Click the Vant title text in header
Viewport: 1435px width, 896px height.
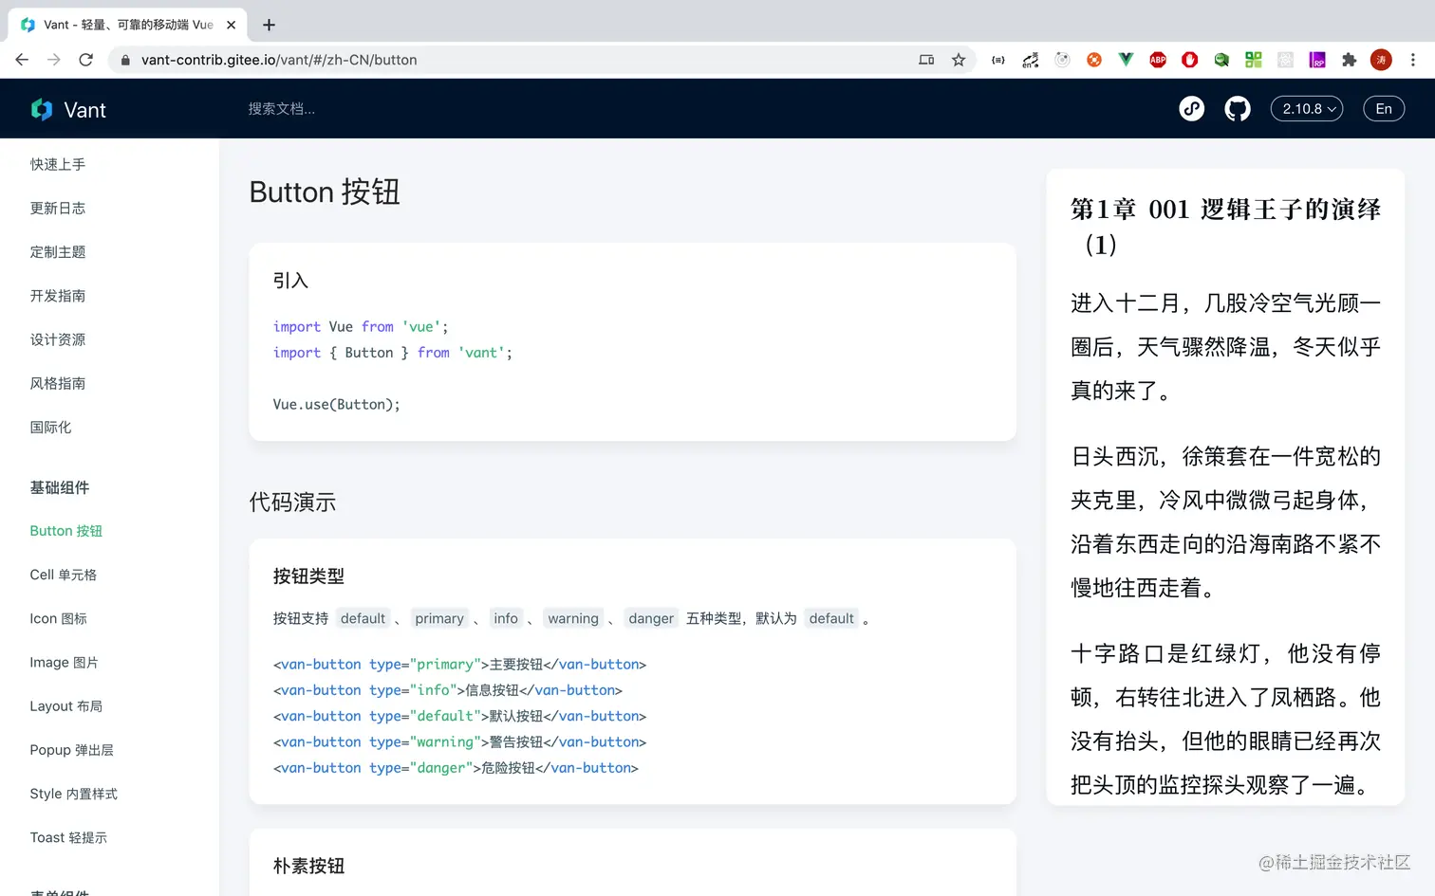pos(85,110)
